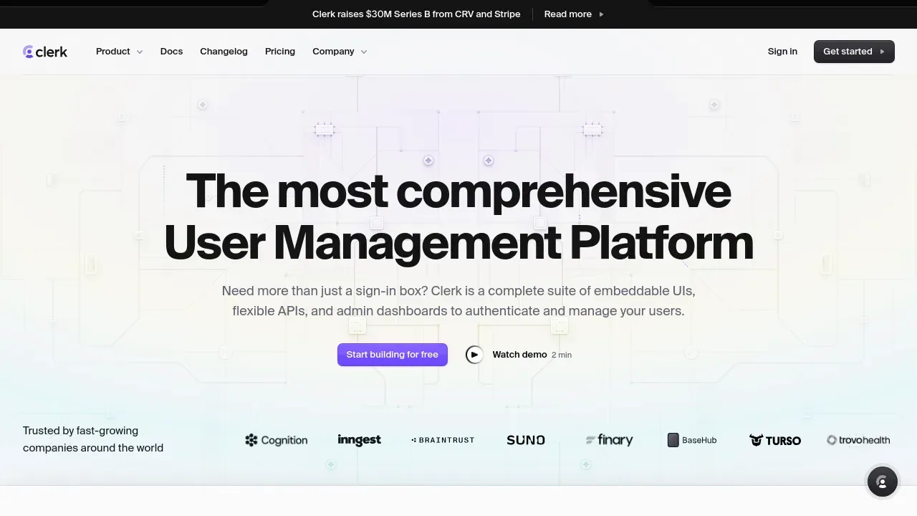Click the Suno logo
The height and width of the screenshot is (516, 917).
[x=526, y=440]
